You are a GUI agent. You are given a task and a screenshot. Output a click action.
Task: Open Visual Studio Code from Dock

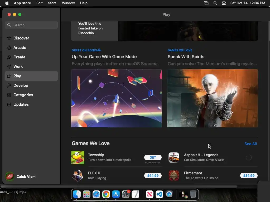tap(159, 194)
